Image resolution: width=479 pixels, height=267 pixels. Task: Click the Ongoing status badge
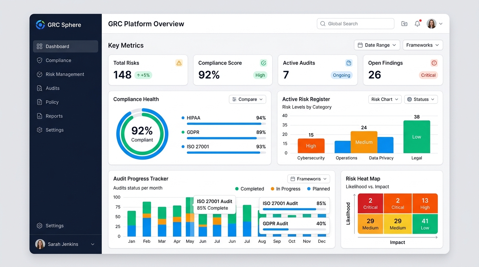click(x=341, y=75)
